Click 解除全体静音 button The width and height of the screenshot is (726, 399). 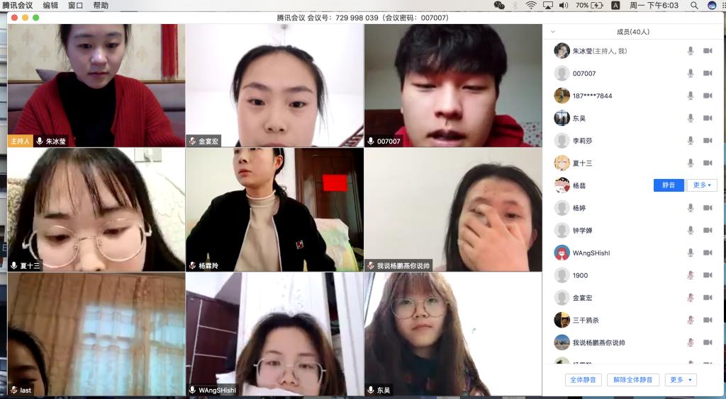point(633,380)
